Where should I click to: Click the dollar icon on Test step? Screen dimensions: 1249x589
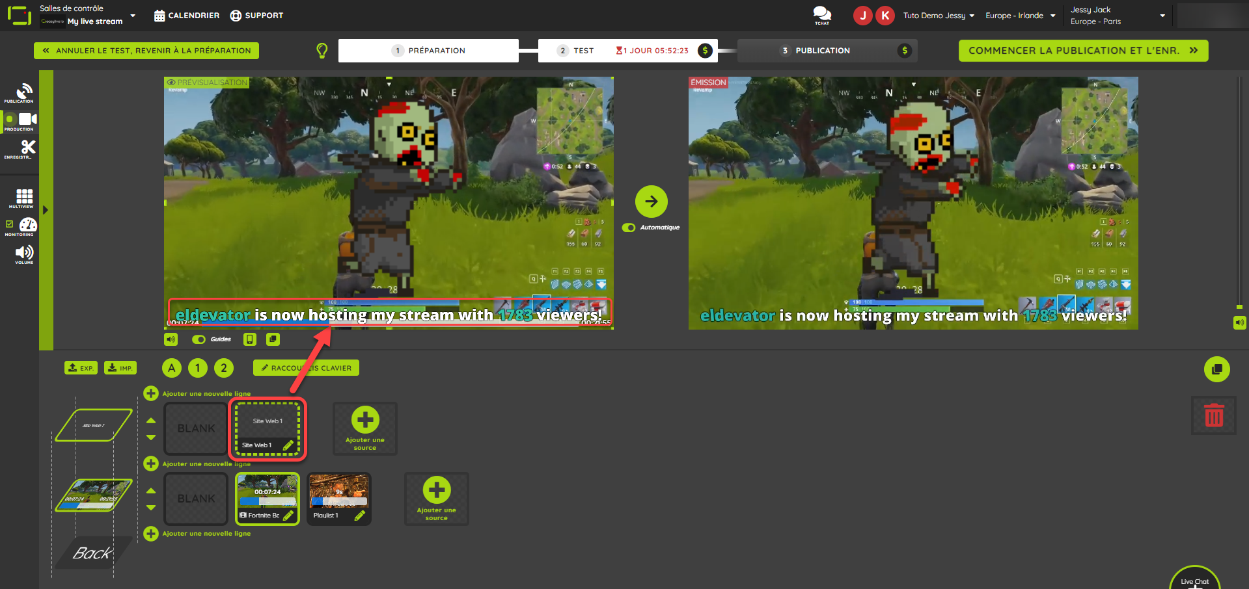[705, 51]
